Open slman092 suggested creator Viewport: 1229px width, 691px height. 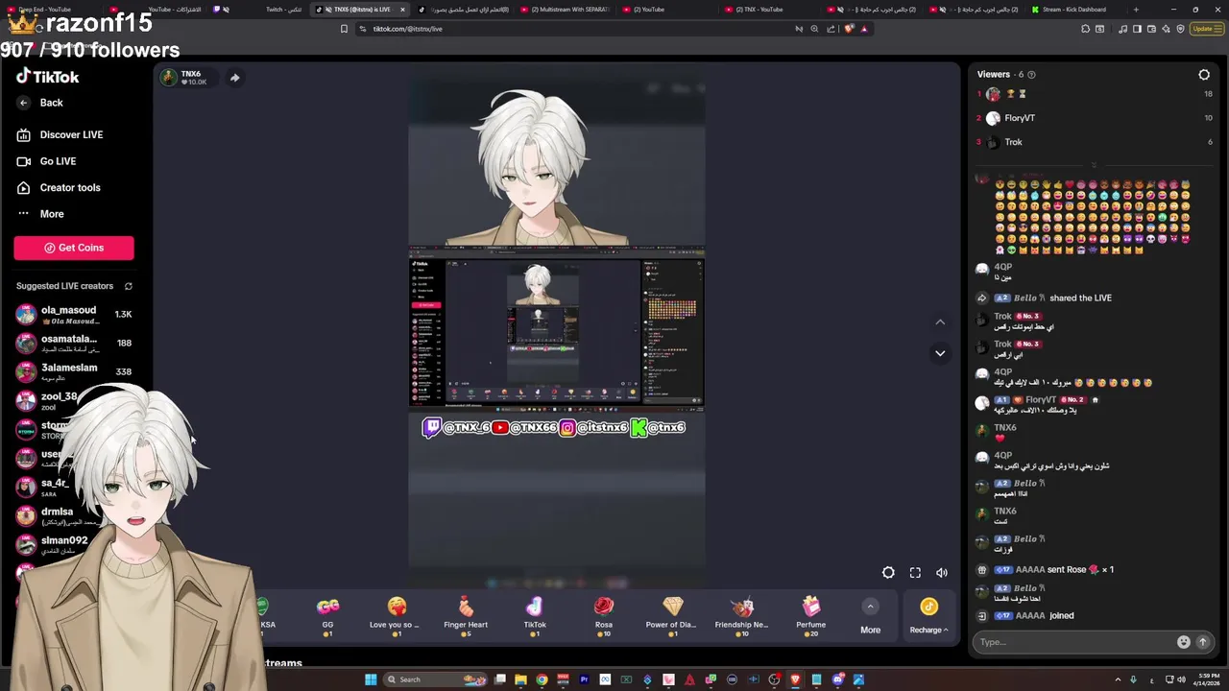coord(58,545)
